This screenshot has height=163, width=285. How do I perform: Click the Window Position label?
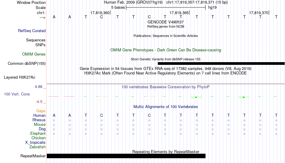[31, 2]
